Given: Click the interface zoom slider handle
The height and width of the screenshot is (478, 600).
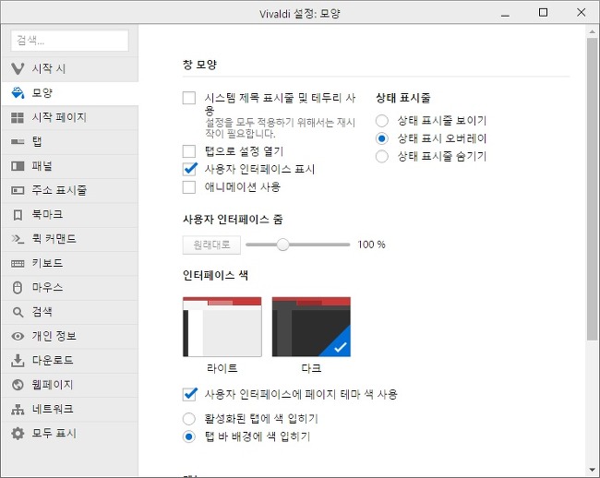Looking at the screenshot, I should point(282,245).
